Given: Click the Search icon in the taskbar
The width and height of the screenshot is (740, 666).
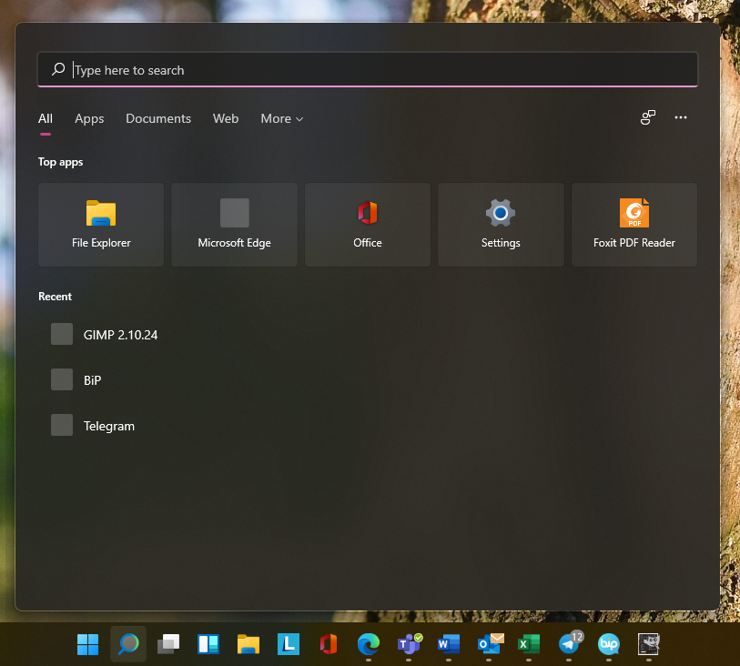Looking at the screenshot, I should pos(128,644).
